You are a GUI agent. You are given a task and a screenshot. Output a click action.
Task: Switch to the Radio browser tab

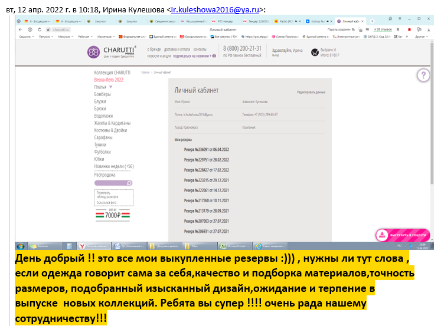288,21
